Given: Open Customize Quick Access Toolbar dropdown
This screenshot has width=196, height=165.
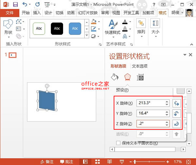Looking at the screenshot, I should click(x=55, y=5).
